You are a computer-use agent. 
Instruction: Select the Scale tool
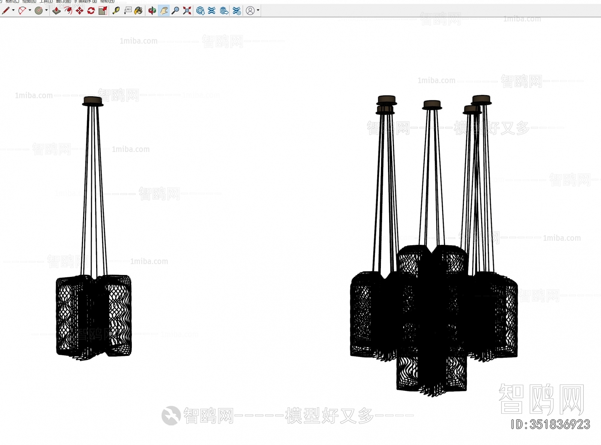point(103,11)
